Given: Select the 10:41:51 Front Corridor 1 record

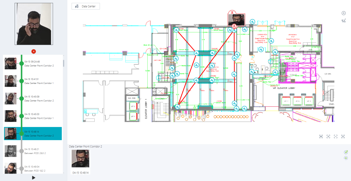Looking at the screenshot, I should point(39,81).
